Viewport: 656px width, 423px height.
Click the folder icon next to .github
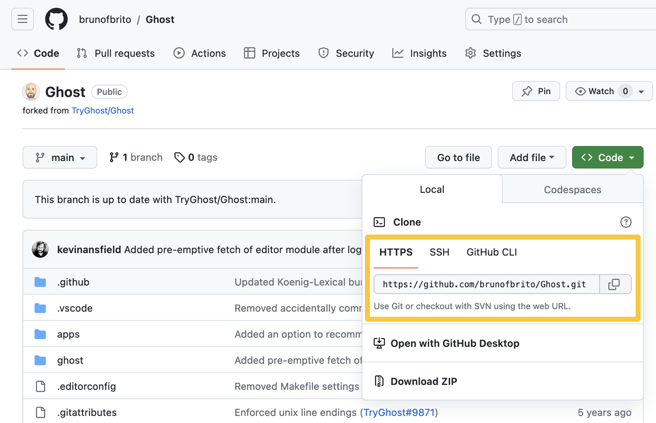click(x=40, y=282)
